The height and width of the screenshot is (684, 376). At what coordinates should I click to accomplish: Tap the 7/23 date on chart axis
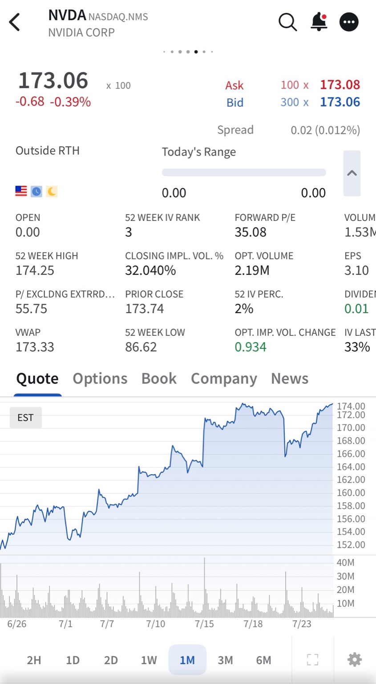click(302, 624)
